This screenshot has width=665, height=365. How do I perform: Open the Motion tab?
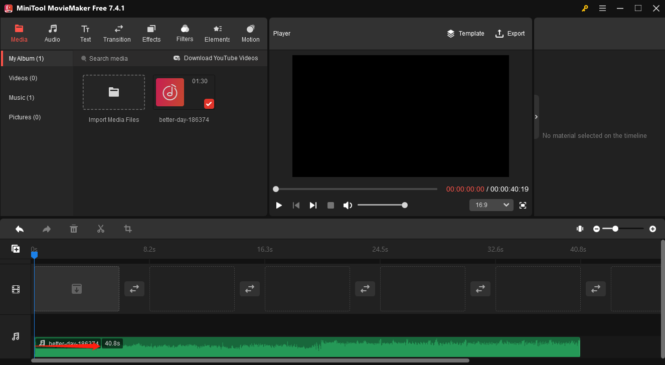point(251,34)
